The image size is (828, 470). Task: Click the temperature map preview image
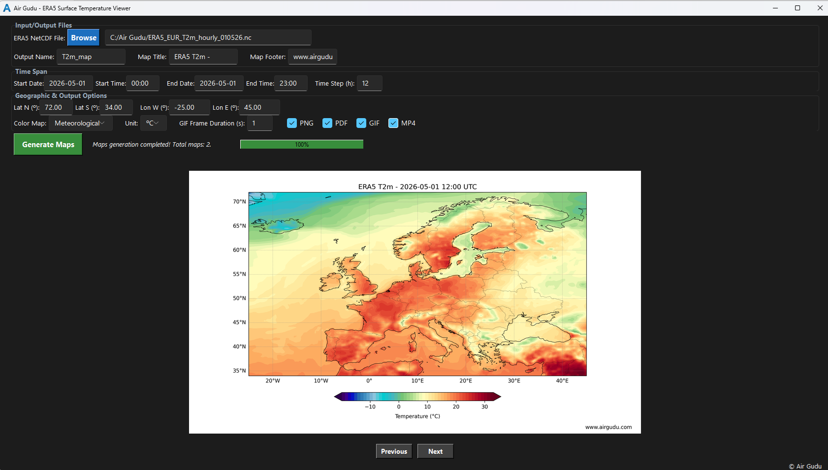[415, 302]
